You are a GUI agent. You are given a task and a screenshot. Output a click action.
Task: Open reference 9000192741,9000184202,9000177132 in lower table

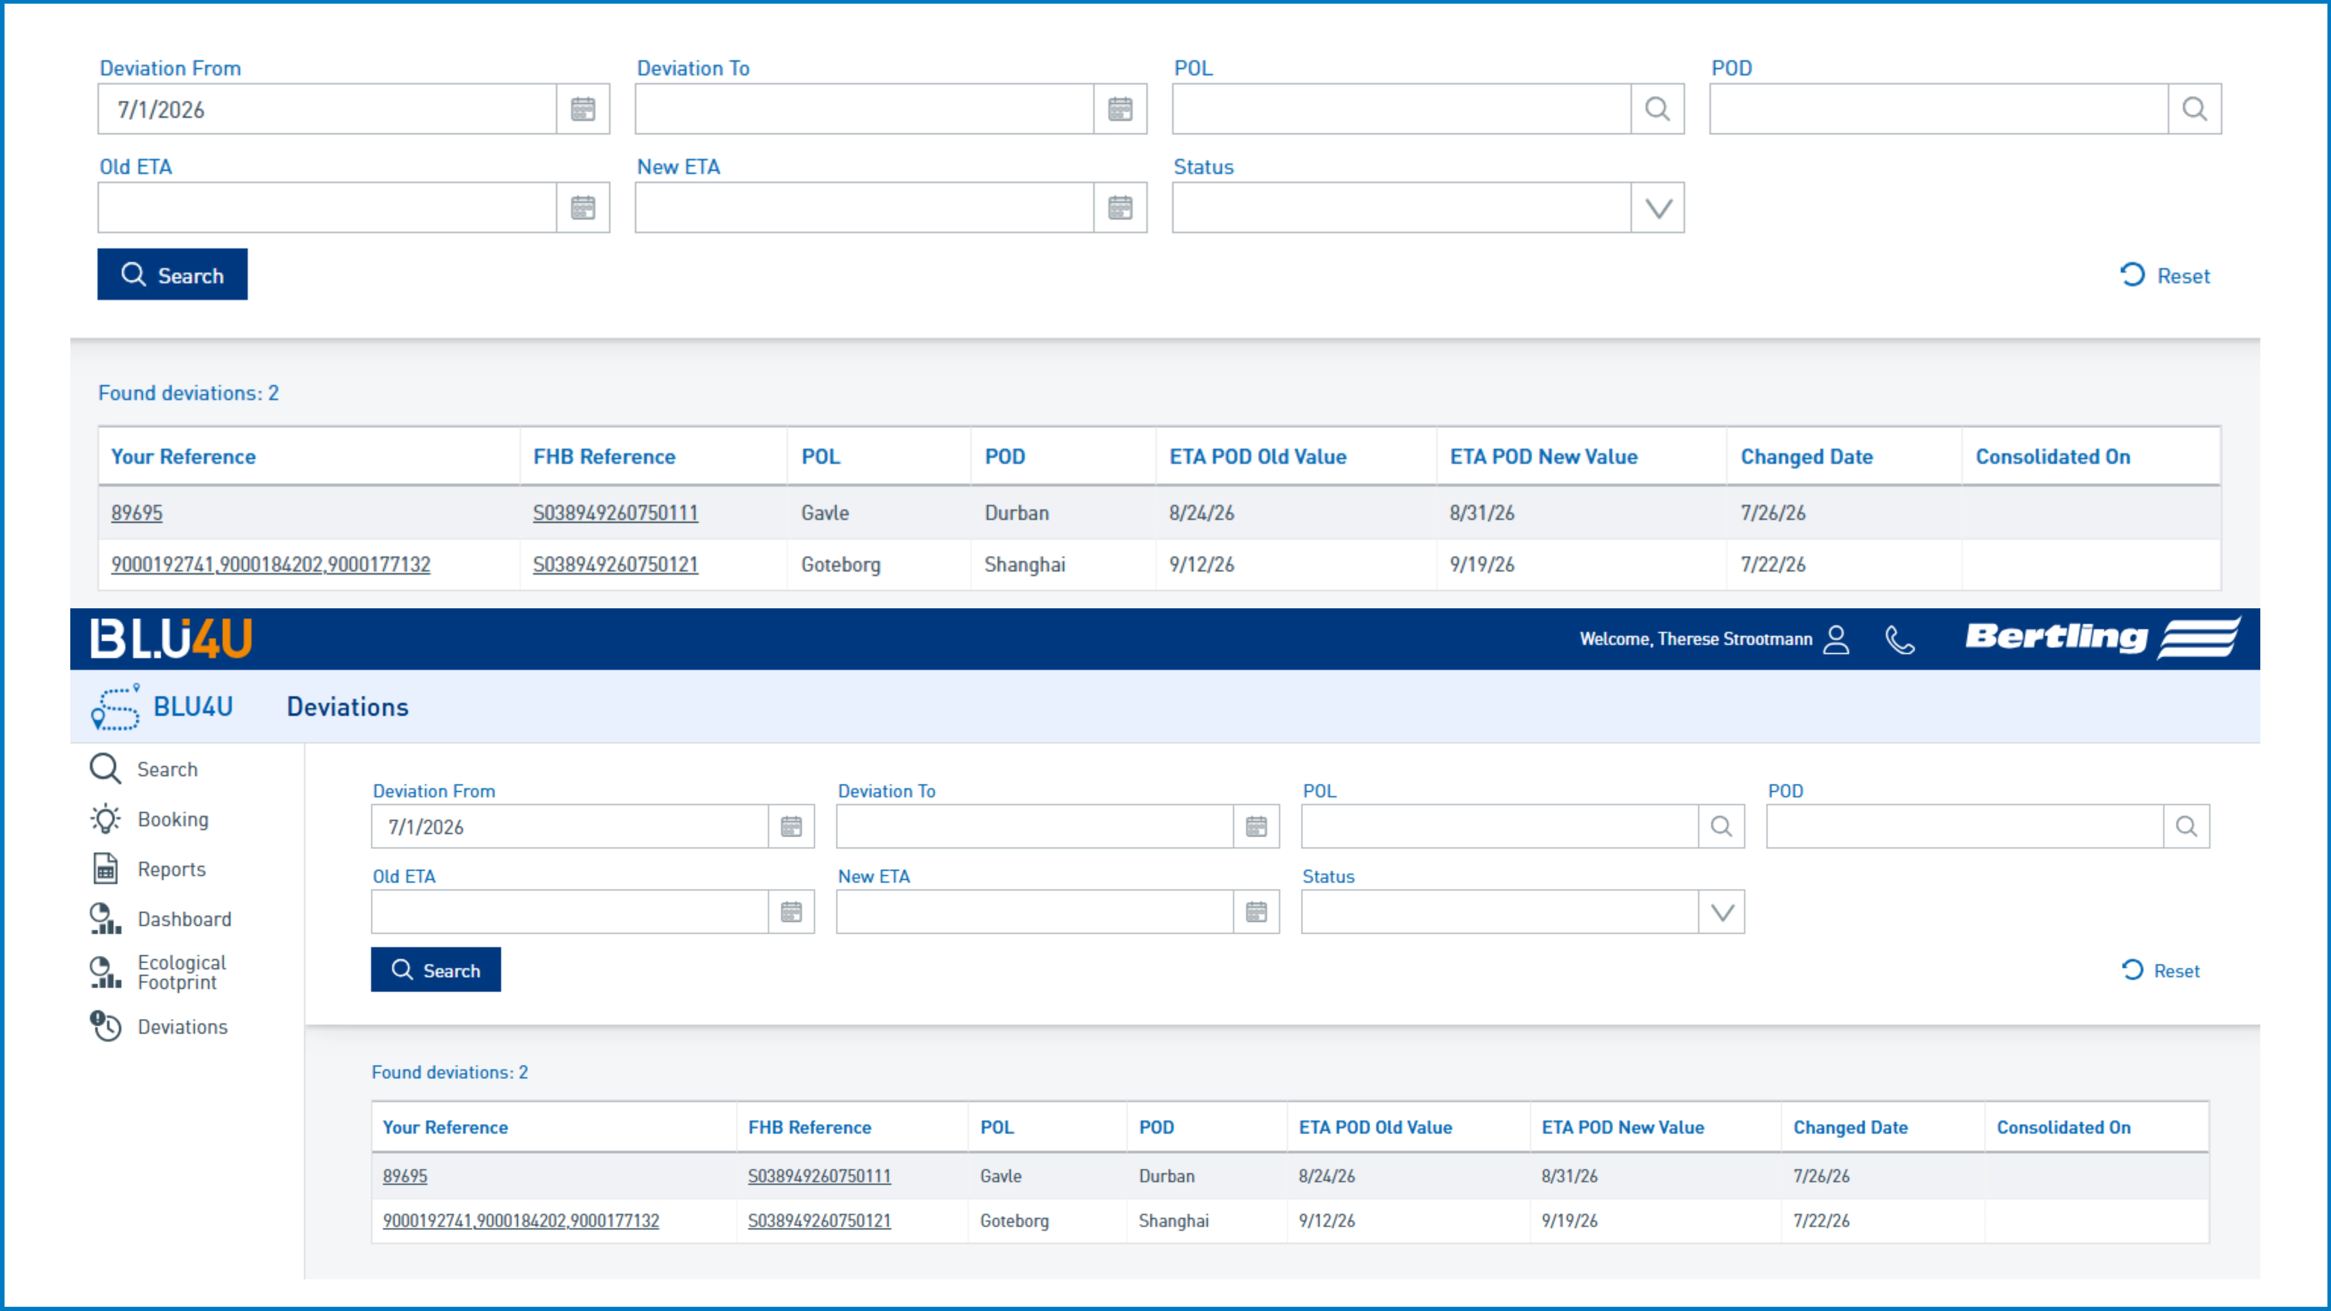coord(521,1220)
